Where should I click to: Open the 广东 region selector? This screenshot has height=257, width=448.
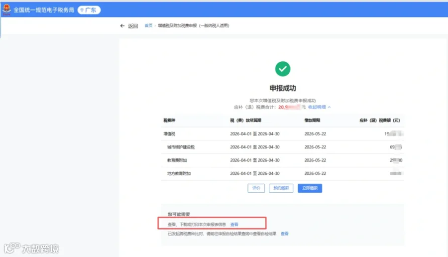point(89,10)
